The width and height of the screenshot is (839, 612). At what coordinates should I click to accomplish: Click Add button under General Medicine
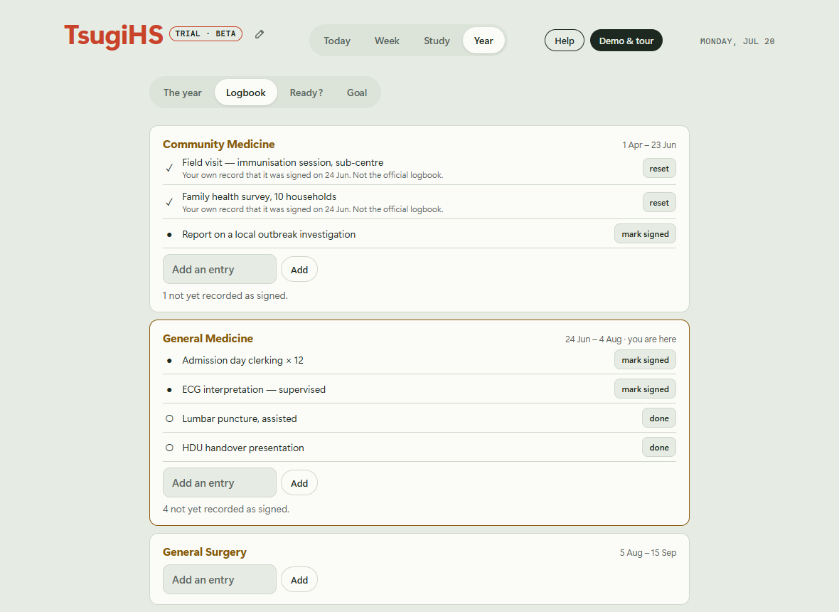click(x=299, y=483)
